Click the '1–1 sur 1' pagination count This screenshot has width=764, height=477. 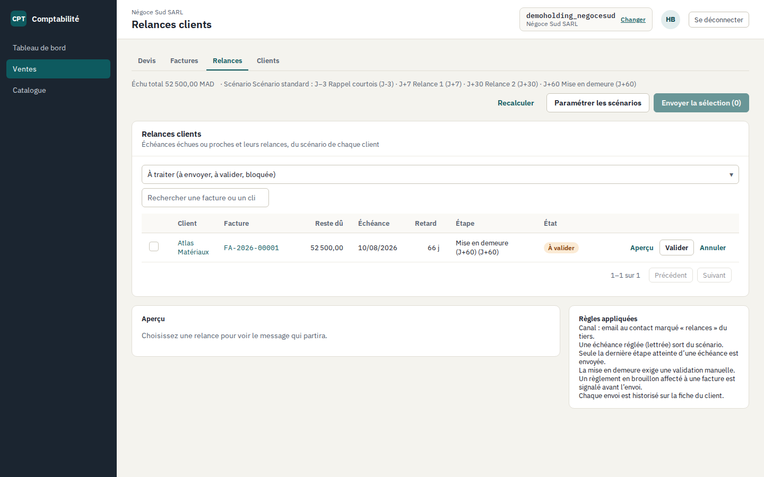tap(626, 275)
